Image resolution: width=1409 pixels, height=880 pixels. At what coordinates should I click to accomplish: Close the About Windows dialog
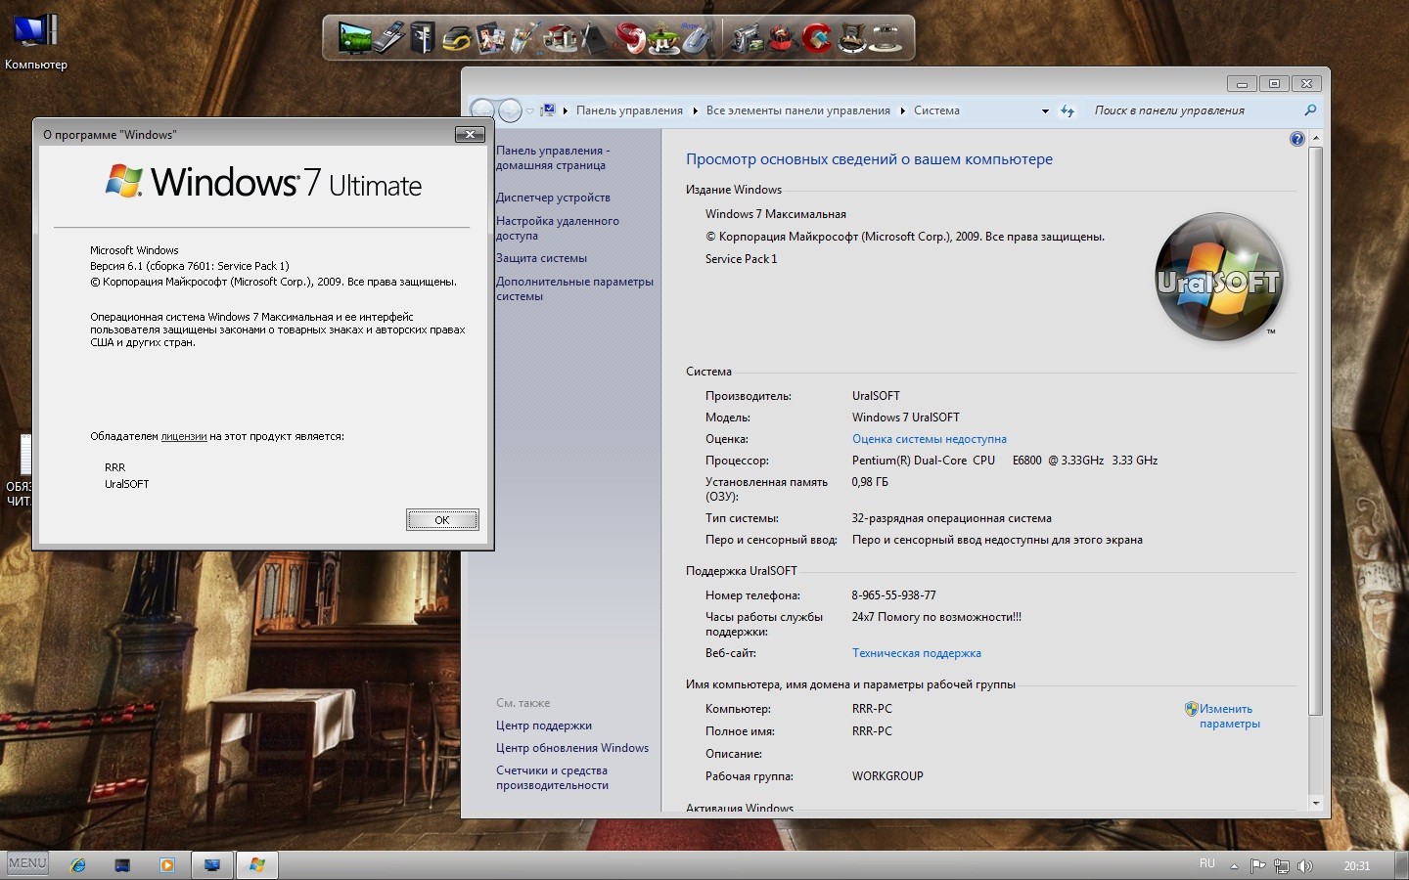pos(470,134)
